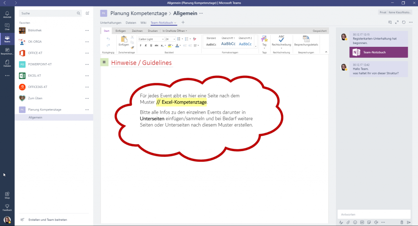Open the Feedback lightbulb icon
The height and width of the screenshot is (226, 418).
tap(7, 207)
